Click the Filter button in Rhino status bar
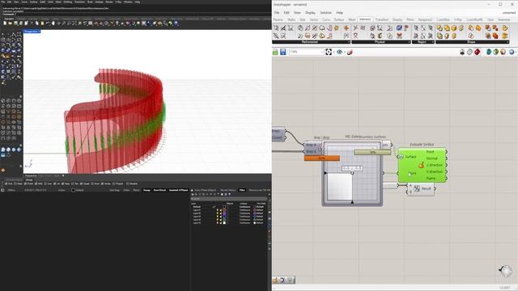The height and width of the screenshot is (291, 518). (x=242, y=190)
